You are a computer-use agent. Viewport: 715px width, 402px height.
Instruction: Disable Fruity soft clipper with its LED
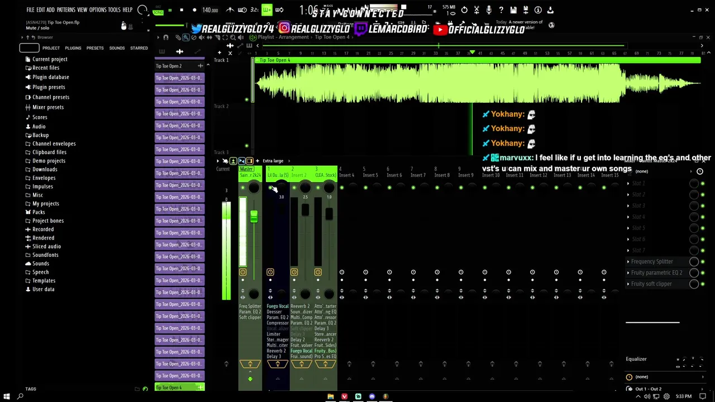tap(703, 284)
